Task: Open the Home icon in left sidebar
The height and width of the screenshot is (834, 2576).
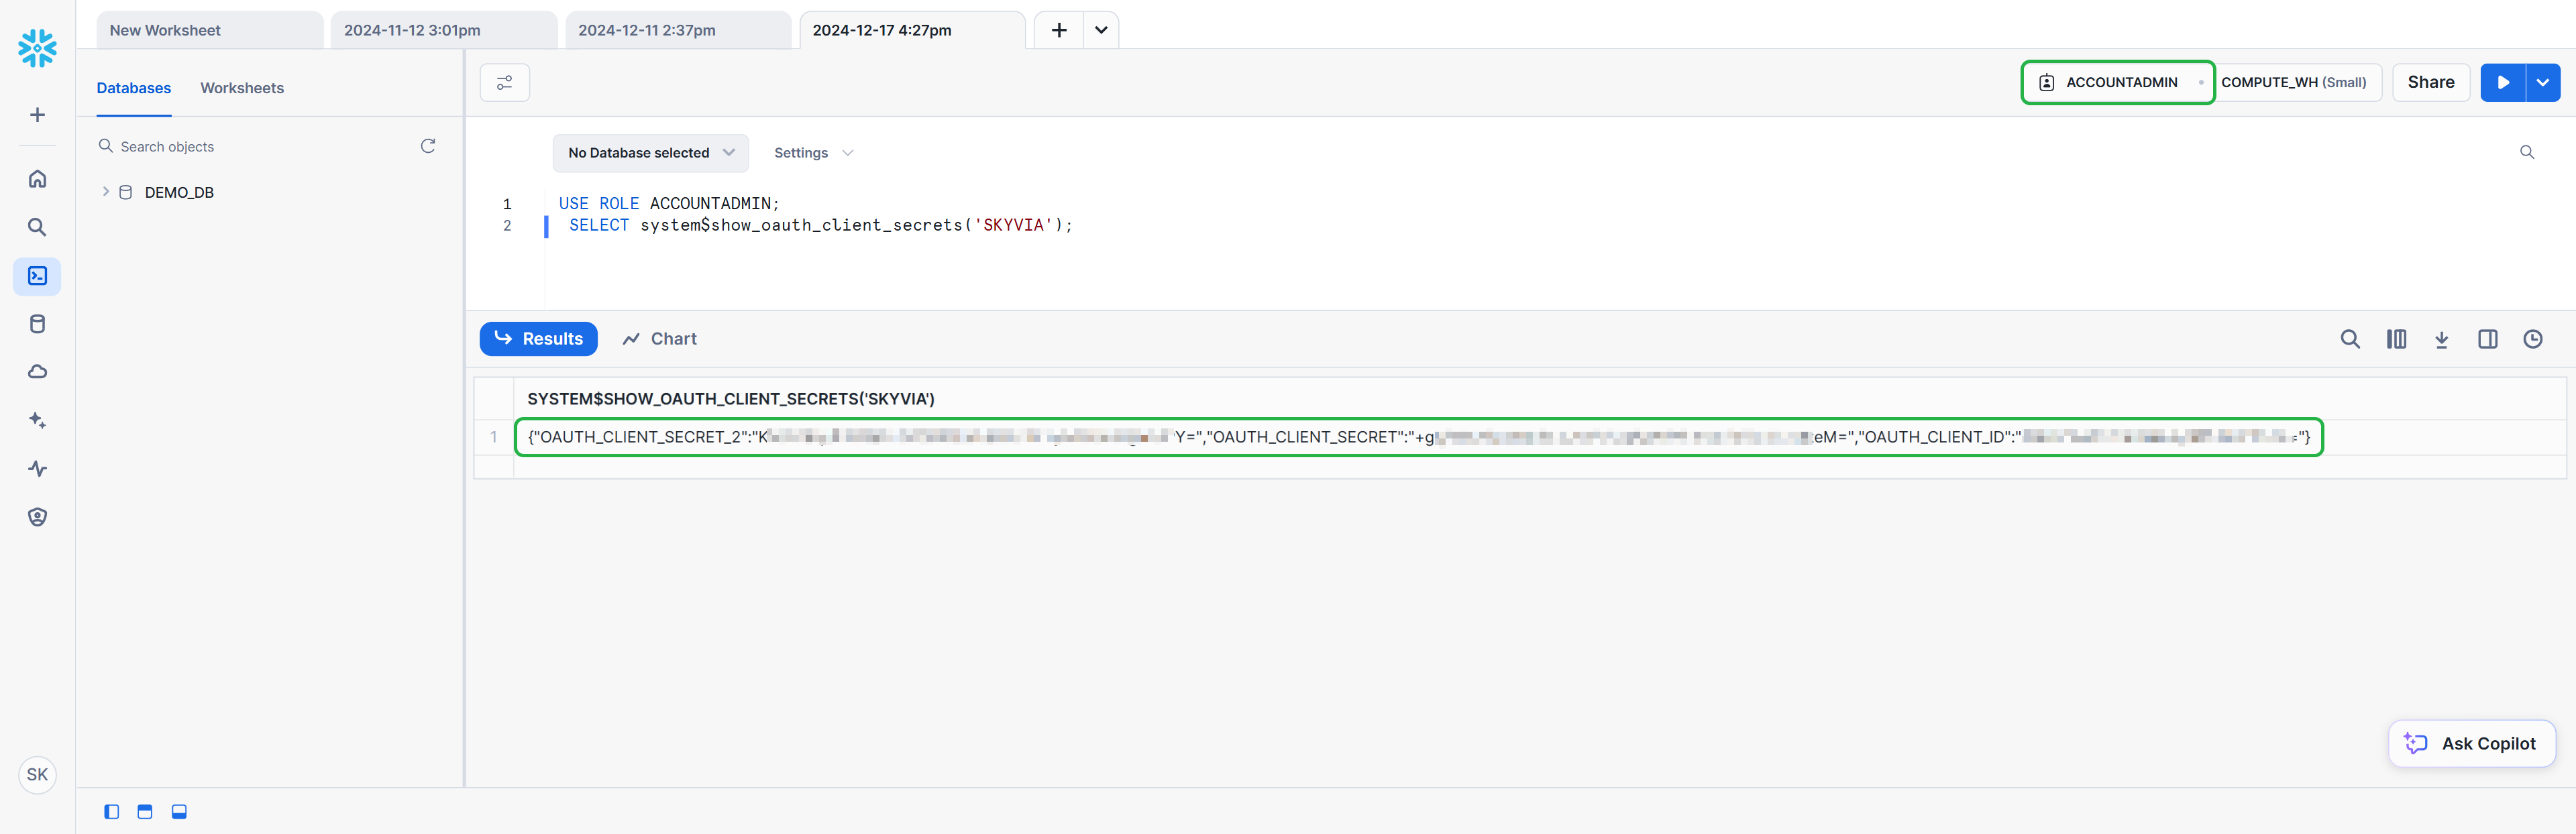Action: pos(37,179)
